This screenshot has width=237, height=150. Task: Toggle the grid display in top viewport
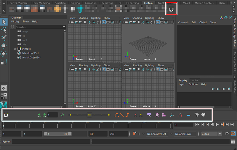pos(104,22)
